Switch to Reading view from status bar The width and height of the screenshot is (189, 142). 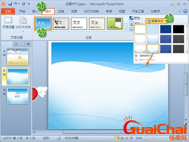[127, 138]
